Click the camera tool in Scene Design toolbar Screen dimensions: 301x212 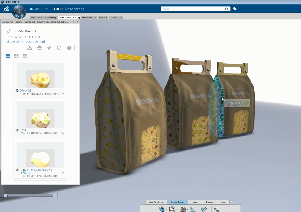[x=183, y=209]
